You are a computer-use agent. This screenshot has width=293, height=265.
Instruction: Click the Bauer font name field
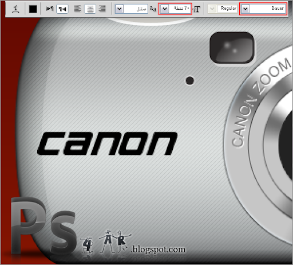pos(267,9)
